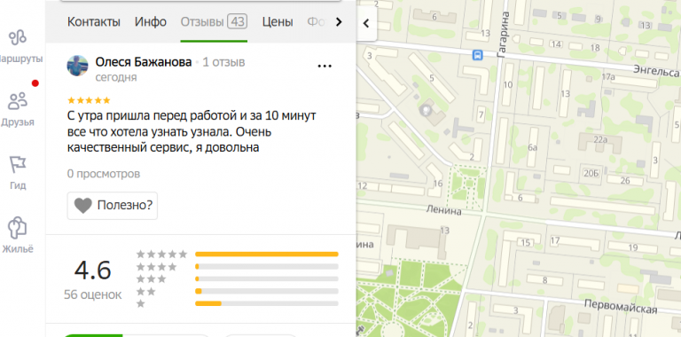Open the Housing (Жильё) sidebar icon
681x337 pixels.
tap(18, 228)
